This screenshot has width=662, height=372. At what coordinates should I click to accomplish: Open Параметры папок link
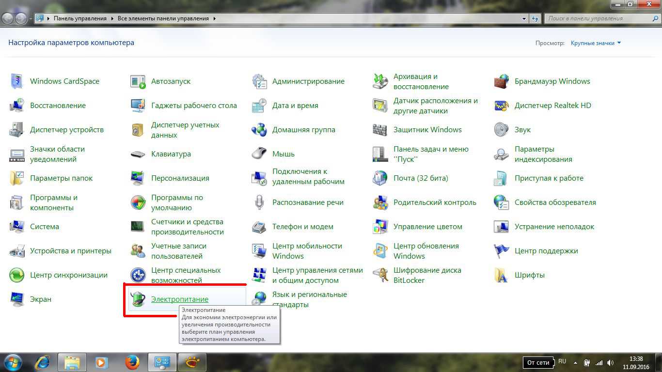click(x=61, y=178)
